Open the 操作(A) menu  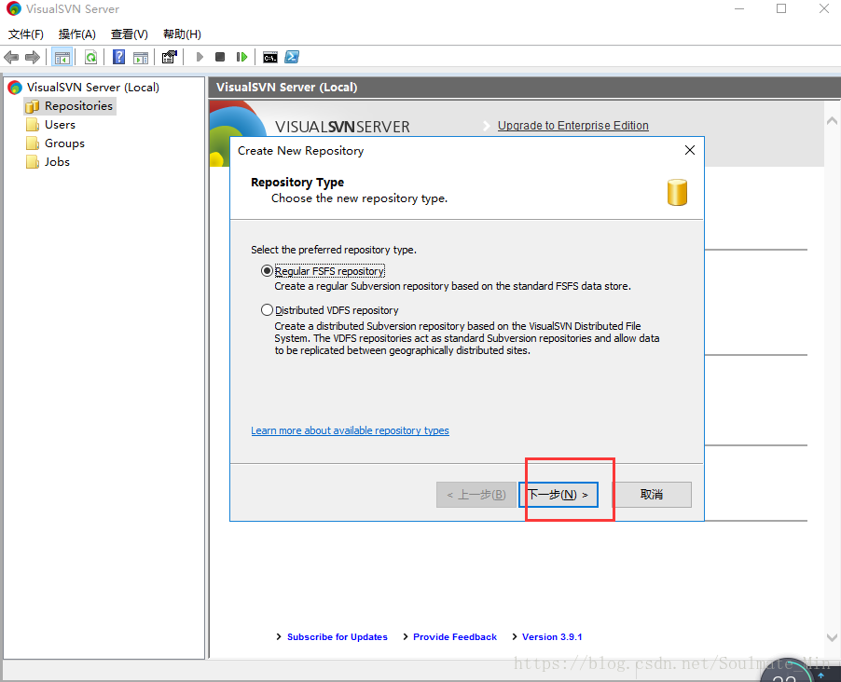(77, 34)
